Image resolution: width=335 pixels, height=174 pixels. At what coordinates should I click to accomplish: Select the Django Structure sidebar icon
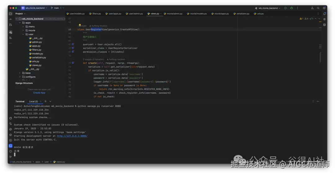coord(11,32)
